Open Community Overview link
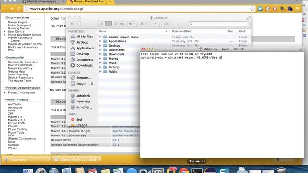 [x=23, y=62]
